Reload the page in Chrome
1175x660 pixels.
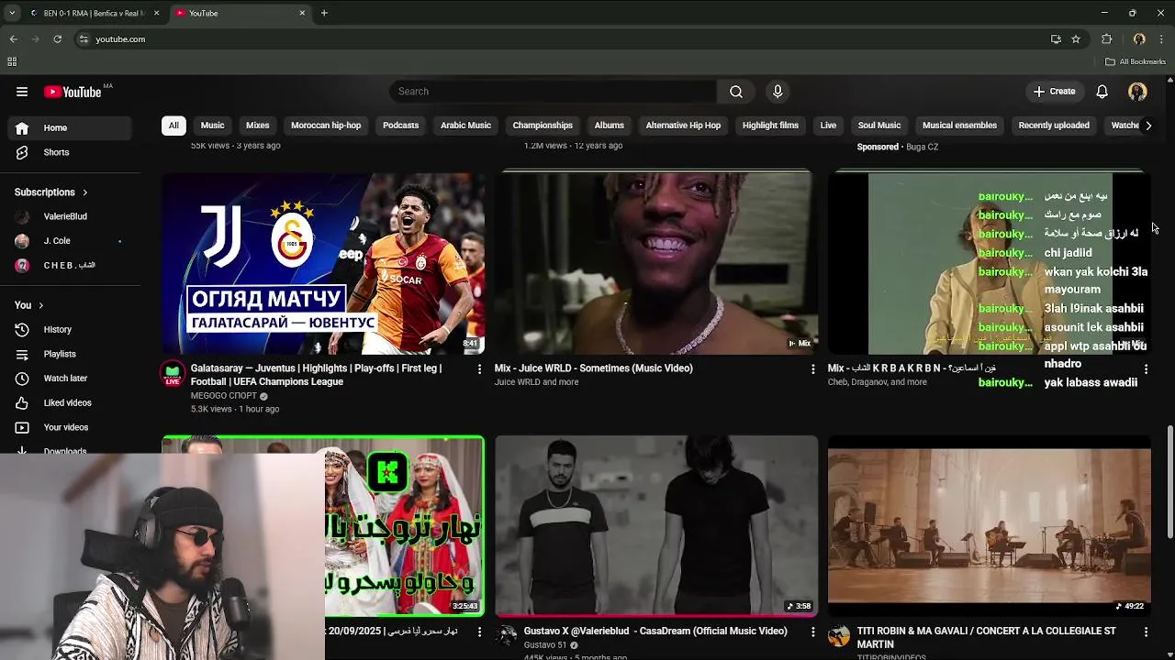(57, 39)
